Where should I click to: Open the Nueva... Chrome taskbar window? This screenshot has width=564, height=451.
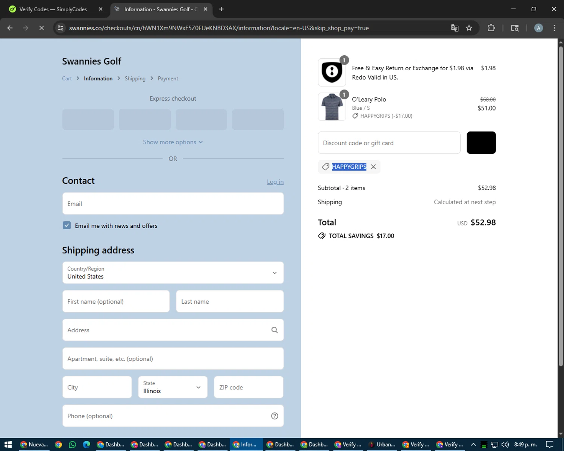click(34, 445)
